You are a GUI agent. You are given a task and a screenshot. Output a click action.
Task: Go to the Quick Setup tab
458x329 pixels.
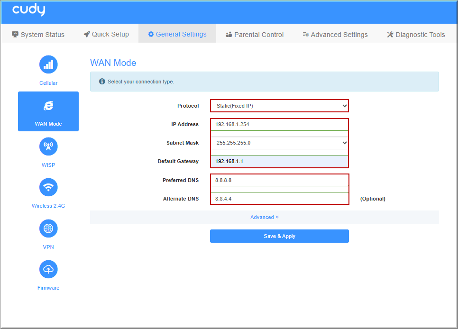pos(106,34)
